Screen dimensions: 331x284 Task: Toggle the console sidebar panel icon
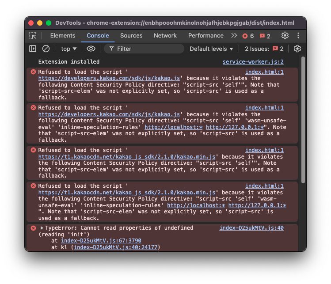[33, 49]
